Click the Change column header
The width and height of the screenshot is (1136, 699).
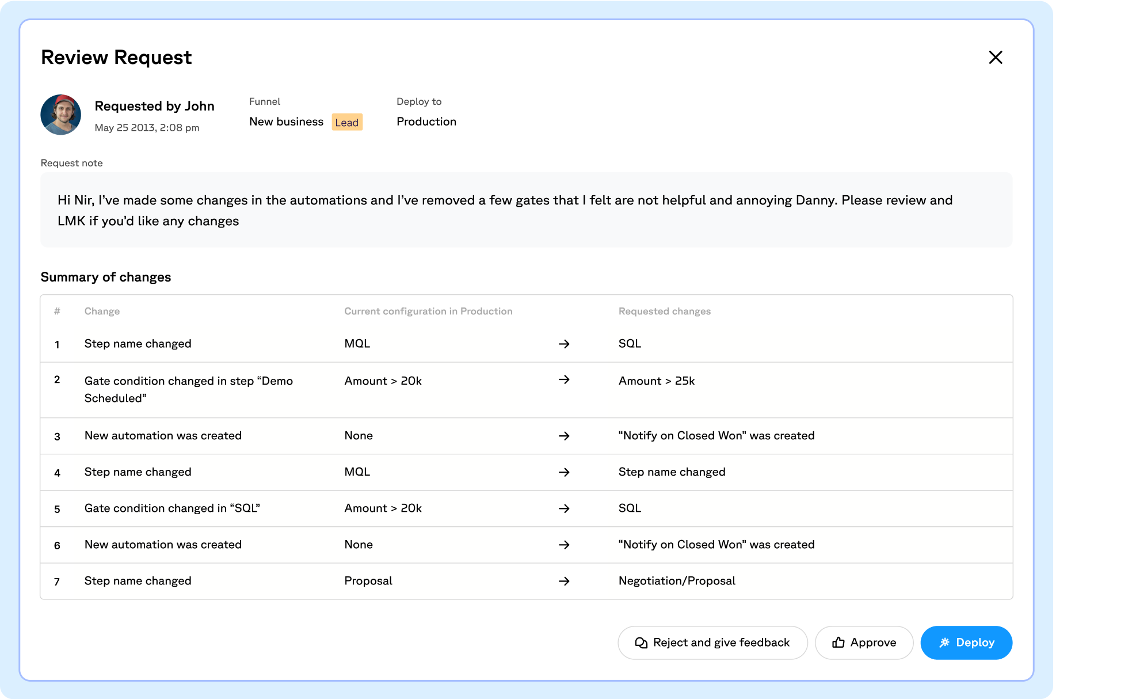(x=102, y=311)
